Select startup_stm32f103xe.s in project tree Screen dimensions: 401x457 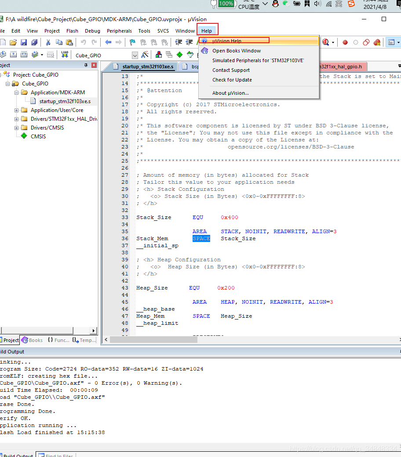65,101
